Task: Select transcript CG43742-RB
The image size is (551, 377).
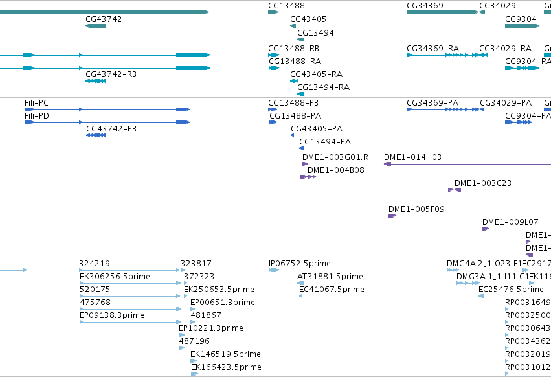Action: pos(96,81)
